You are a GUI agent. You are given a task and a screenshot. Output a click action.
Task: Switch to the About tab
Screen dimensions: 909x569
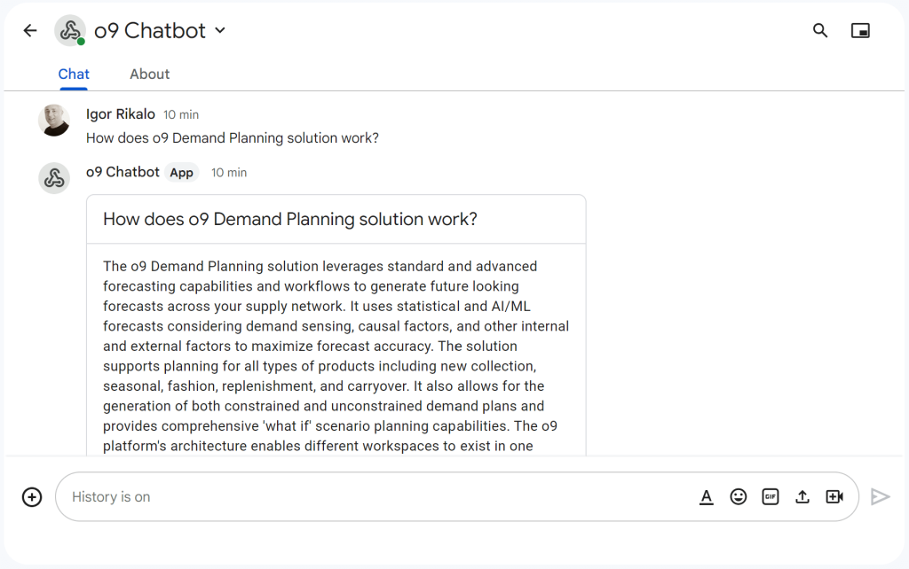click(149, 74)
